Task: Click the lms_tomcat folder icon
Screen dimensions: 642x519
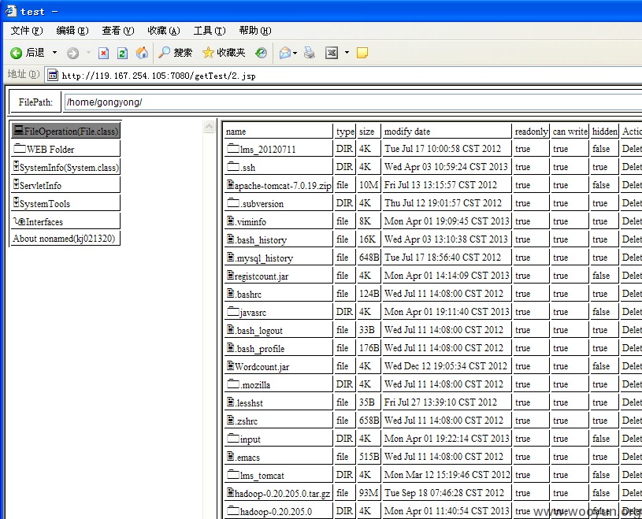Action: pos(233,474)
